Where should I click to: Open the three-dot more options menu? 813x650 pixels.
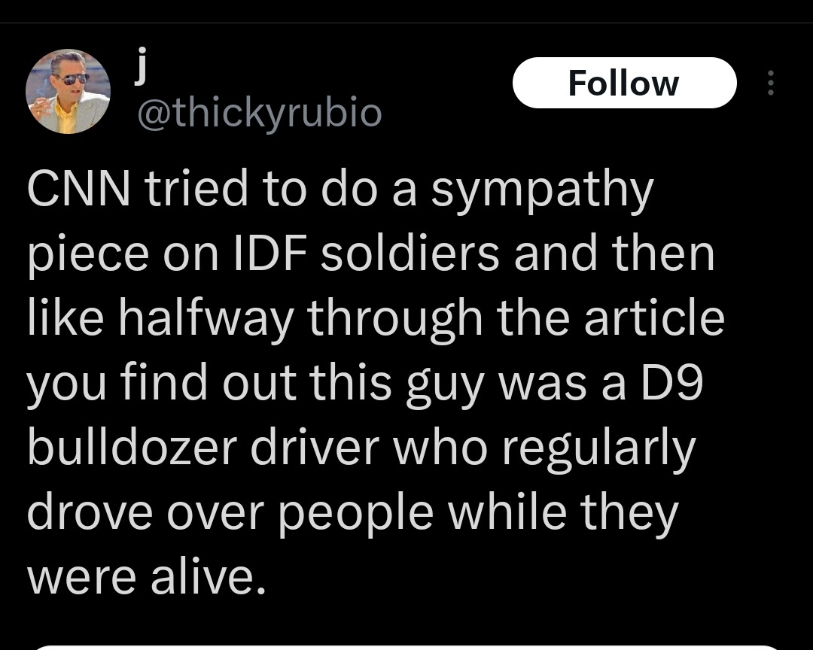point(771,83)
